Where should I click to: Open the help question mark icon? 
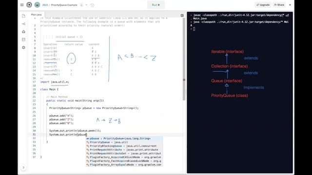click(x=23, y=168)
